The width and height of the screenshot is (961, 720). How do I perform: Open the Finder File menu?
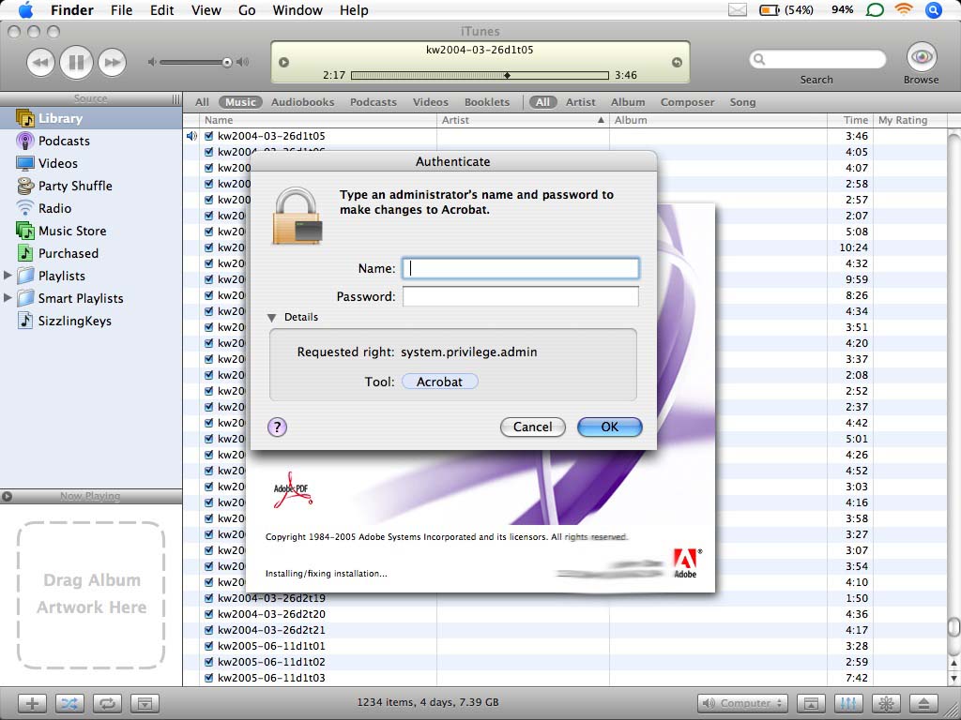point(121,9)
